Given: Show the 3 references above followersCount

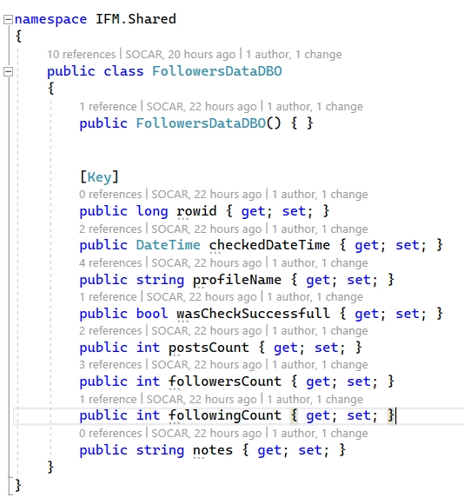Looking at the screenshot, I should [x=110, y=364].
